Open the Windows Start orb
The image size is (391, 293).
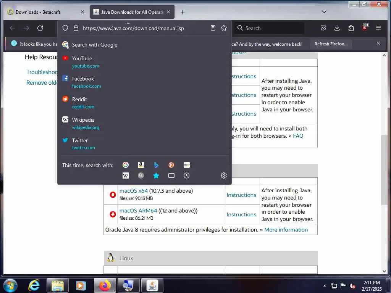[x=10, y=285]
